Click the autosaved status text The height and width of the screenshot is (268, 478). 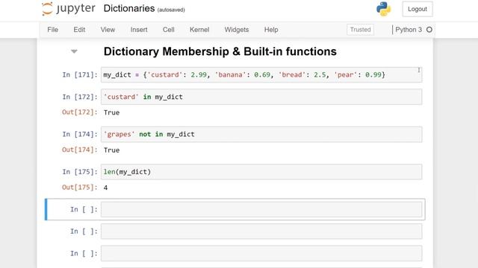(x=171, y=10)
